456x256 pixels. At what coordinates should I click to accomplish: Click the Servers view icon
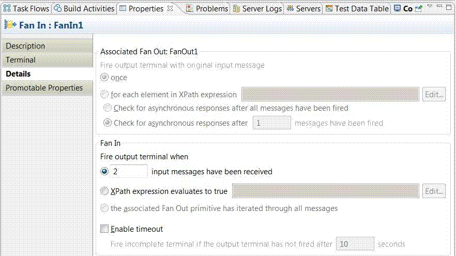pyautogui.click(x=291, y=8)
